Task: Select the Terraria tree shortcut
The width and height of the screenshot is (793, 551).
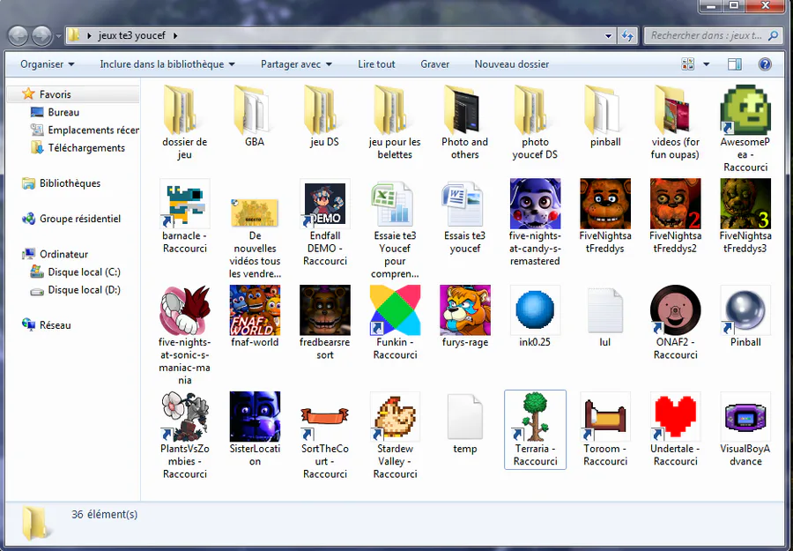Action: (535, 416)
